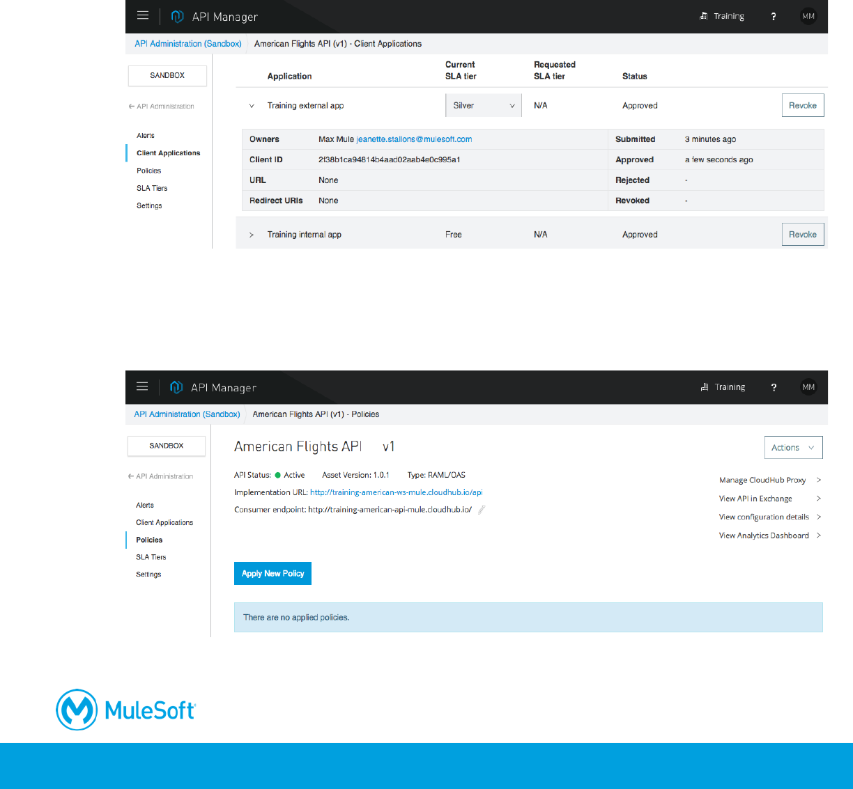The width and height of the screenshot is (853, 789).
Task: Click Training organization icon in bottom header
Action: click(x=705, y=387)
